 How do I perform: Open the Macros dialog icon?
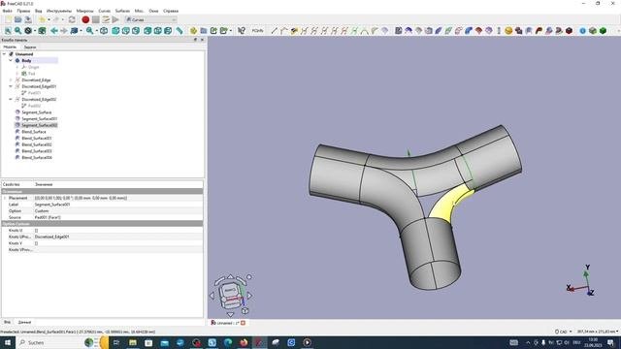[x=106, y=19]
